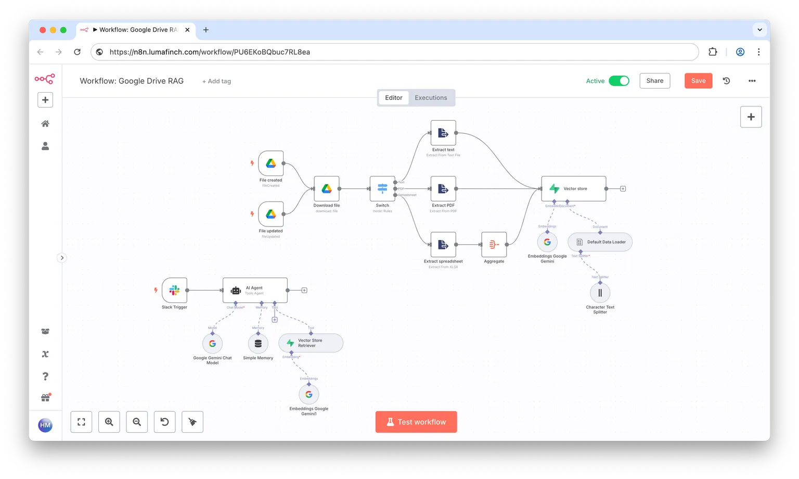Viewport: 799px width, 479px height.
Task: Open the browser extensions puzzle icon
Action: click(713, 52)
